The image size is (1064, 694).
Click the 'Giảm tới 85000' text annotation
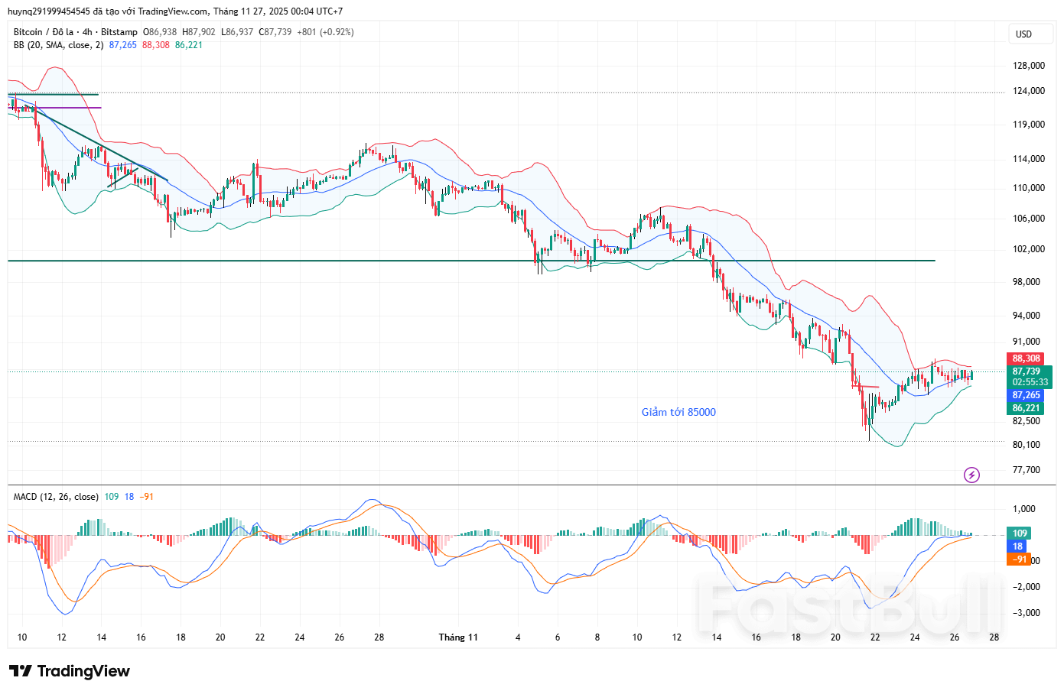click(678, 412)
